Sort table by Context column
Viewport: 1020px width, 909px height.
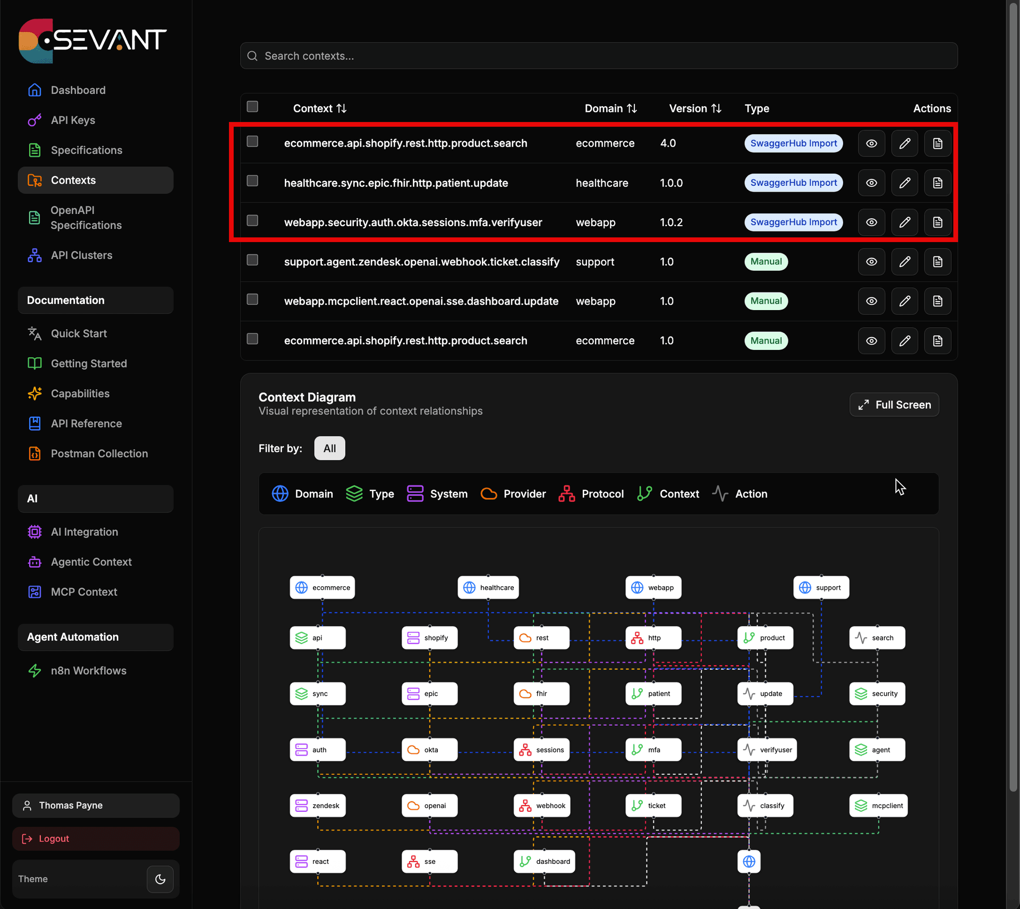[x=320, y=108]
